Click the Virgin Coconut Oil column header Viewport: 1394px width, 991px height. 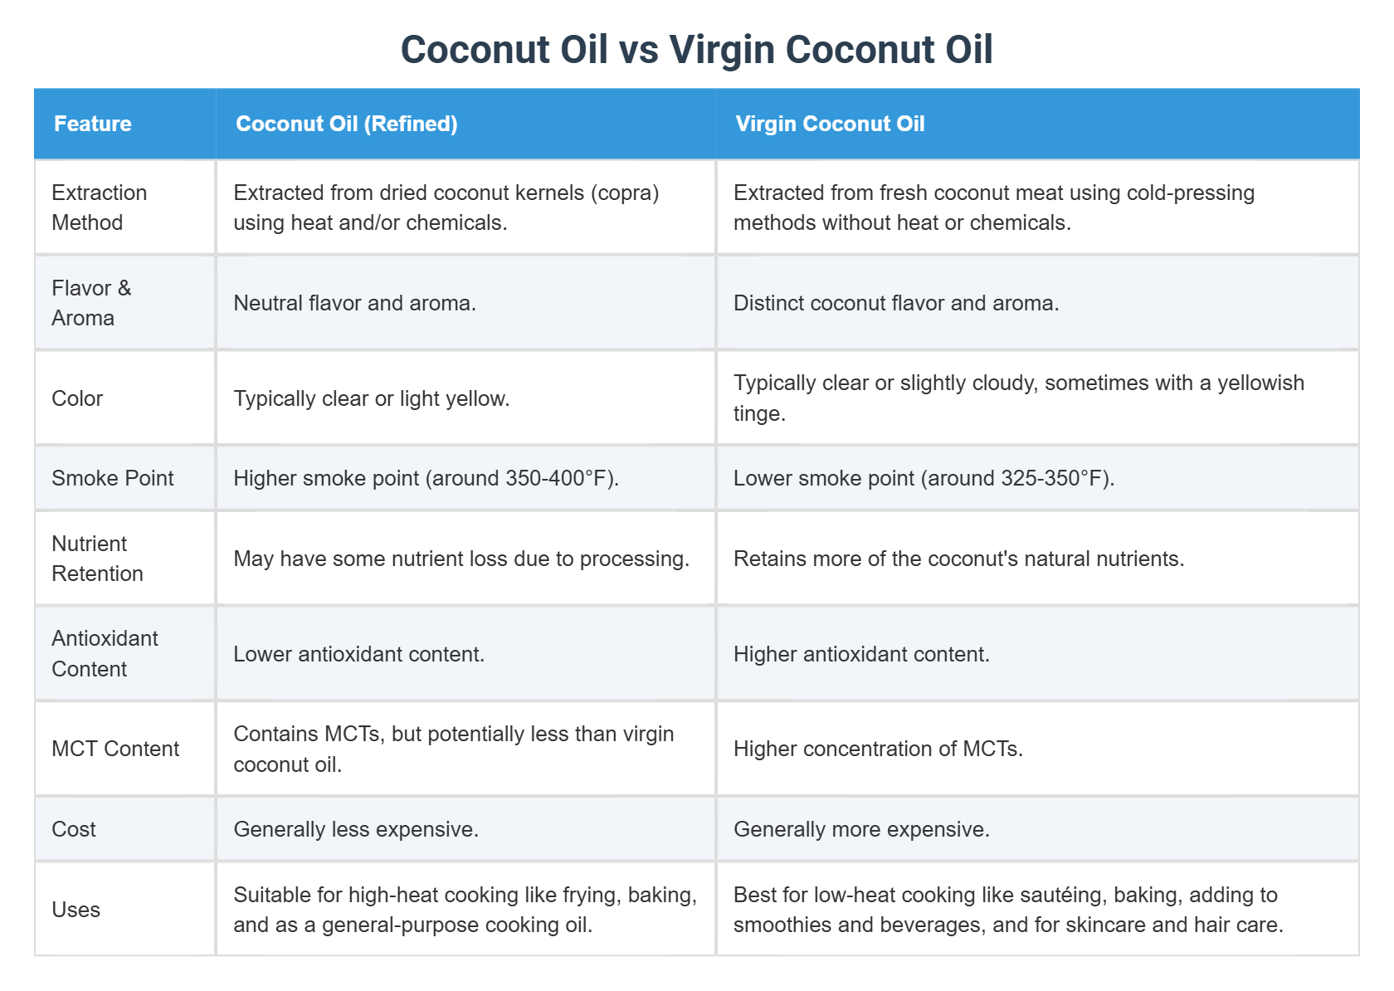[x=1038, y=124]
